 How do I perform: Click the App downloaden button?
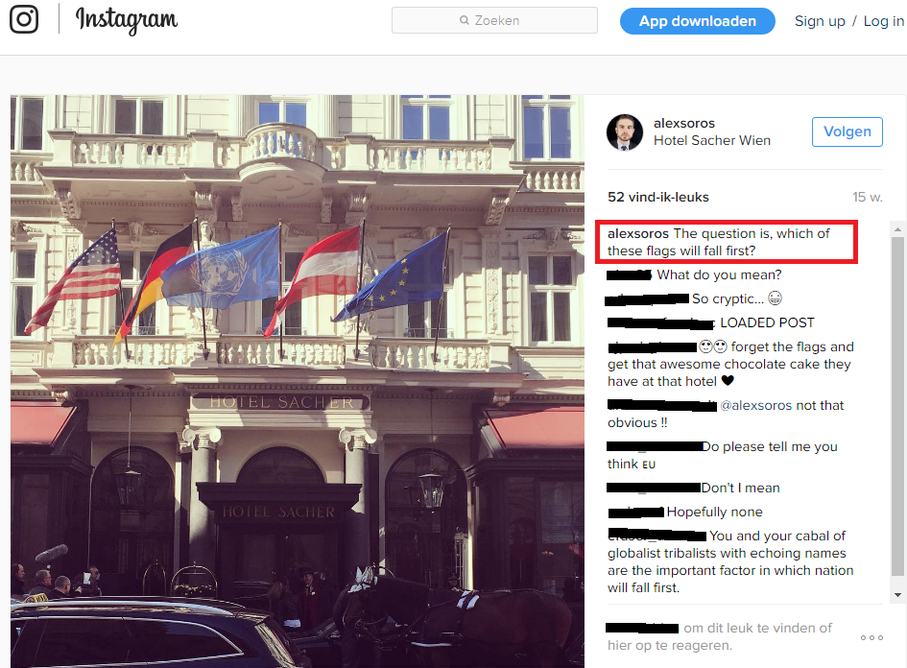coord(697,21)
